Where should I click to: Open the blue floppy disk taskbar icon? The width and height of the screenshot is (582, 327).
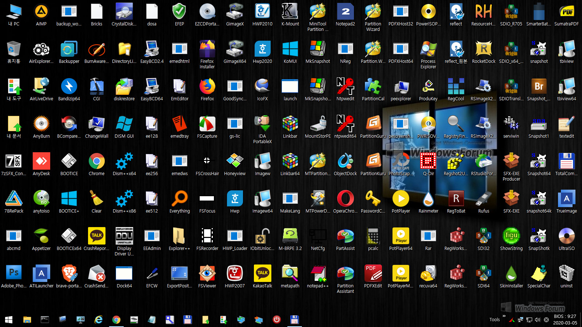pyautogui.click(x=188, y=319)
